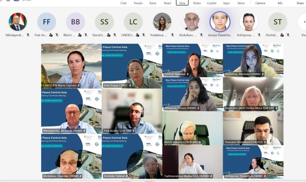This screenshot has width=306, height=182.
Task: Click mic icon on Yodalieva, Marhabo (IWMI) tile
Action: [263, 74]
